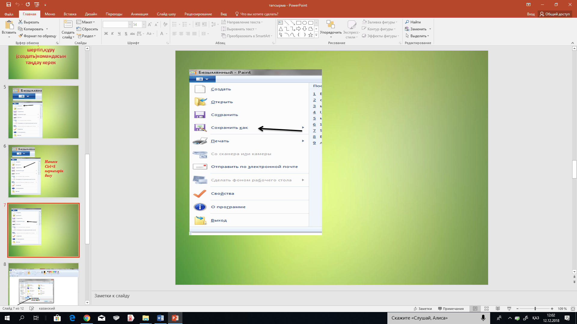Expand the font size dropdown
Viewport: 577px width, 324px height.
tap(144, 25)
